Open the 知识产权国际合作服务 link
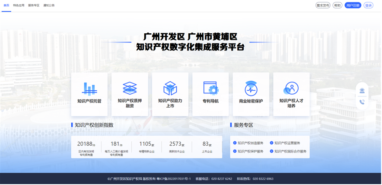This screenshot has height=185, width=382. pyautogui.click(x=290, y=151)
